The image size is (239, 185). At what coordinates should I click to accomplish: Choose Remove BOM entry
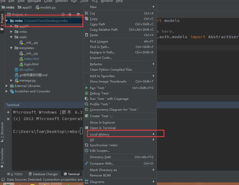120,175
